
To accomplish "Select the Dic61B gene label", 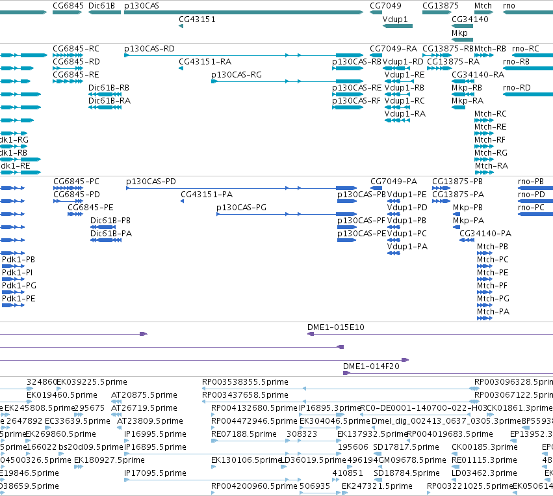I will [x=101, y=6].
